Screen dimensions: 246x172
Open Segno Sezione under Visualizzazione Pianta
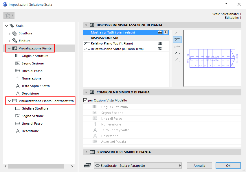(x=33, y=63)
